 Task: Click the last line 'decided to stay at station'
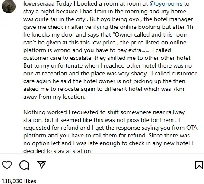tap(57, 151)
